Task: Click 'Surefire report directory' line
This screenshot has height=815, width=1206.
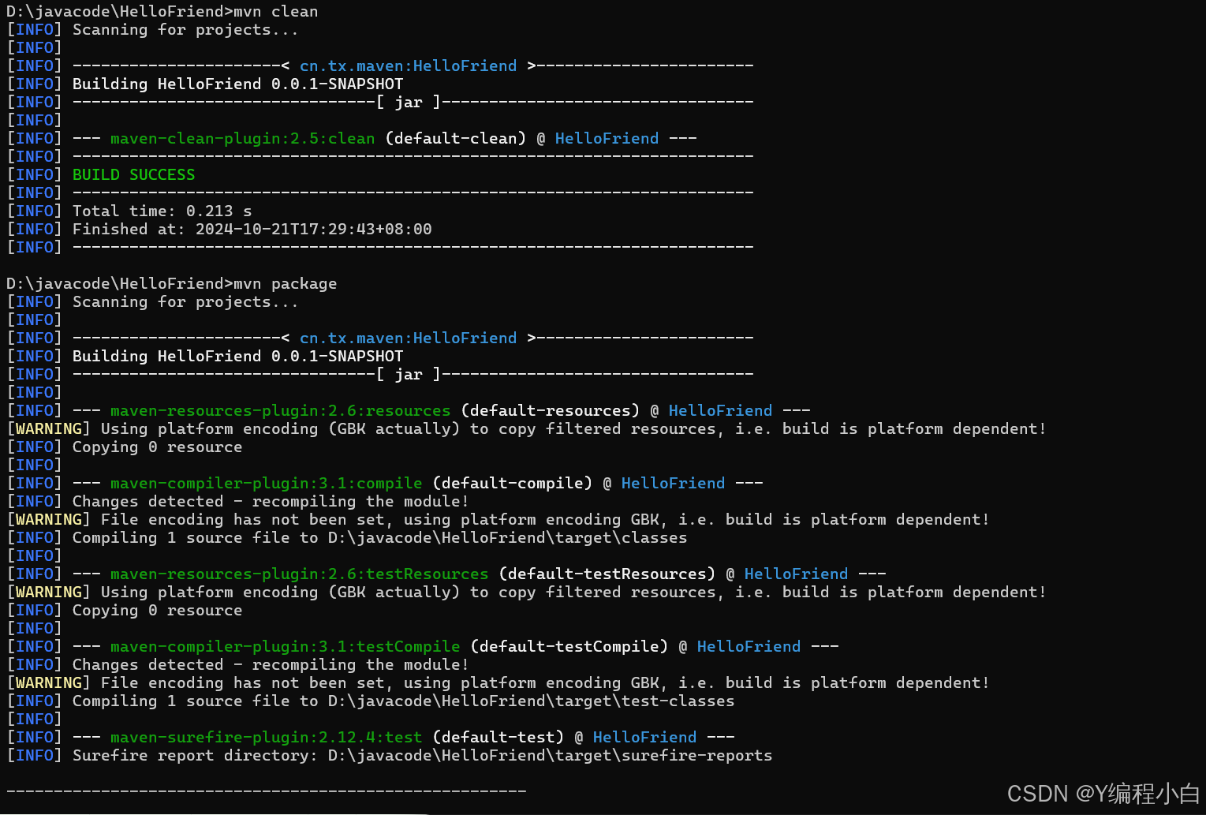Action: (423, 756)
